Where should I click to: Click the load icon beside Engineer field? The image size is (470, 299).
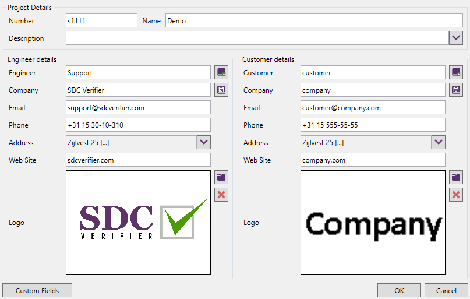(x=221, y=72)
